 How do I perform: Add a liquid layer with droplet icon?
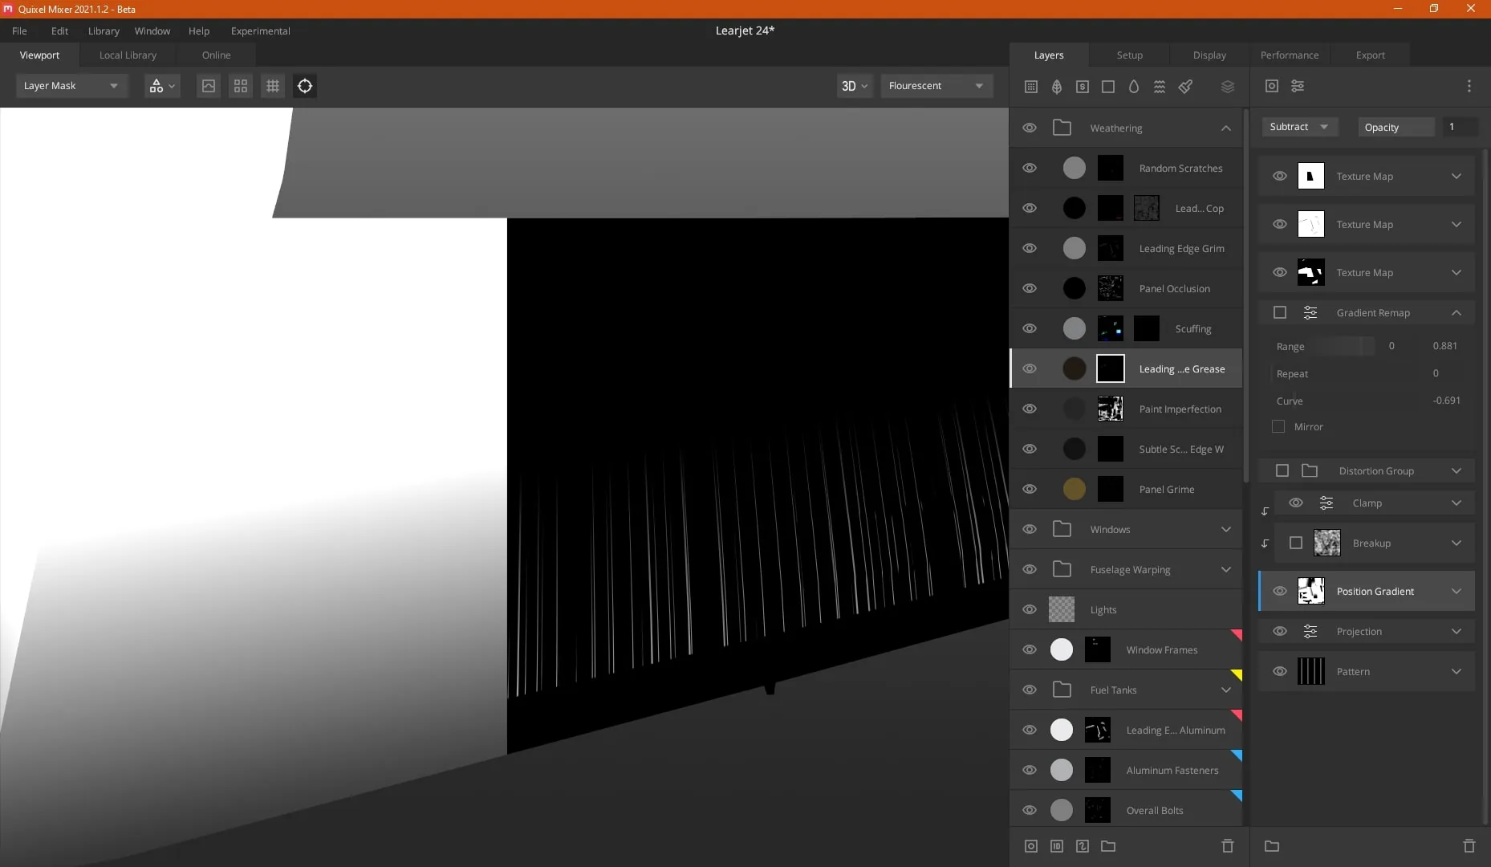tap(1134, 87)
